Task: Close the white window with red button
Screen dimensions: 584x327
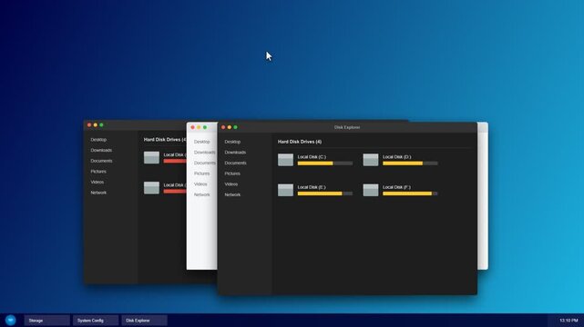Action: point(192,127)
